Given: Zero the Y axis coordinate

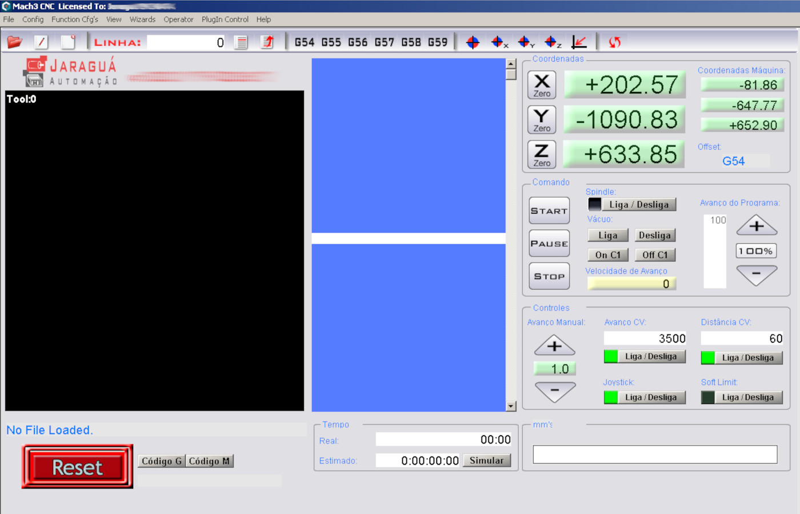Looking at the screenshot, I should 542,120.
